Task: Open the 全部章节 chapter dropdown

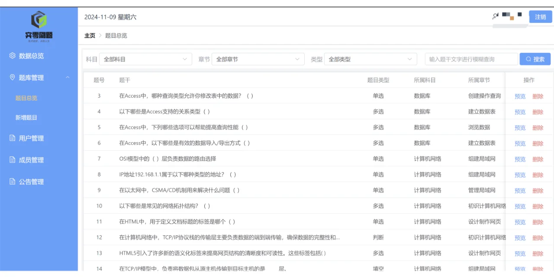Action: pos(258,59)
